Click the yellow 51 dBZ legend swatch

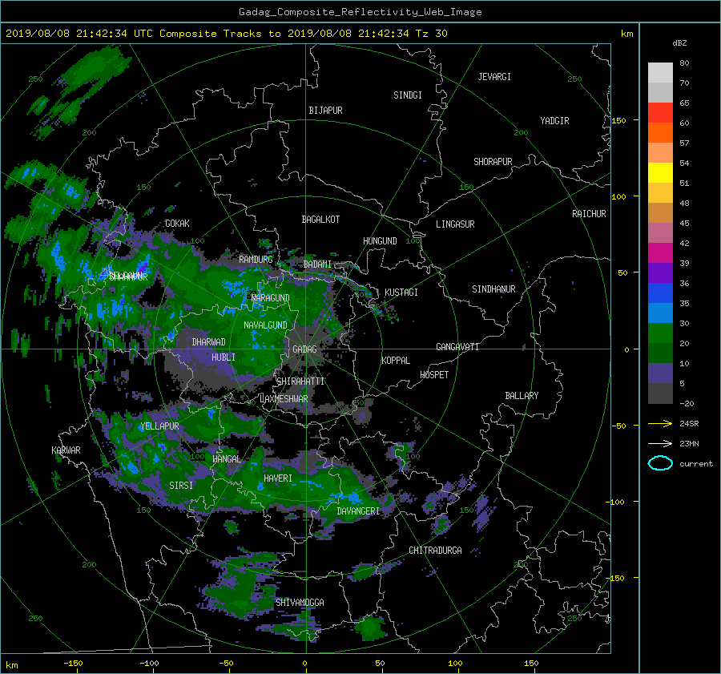pos(660,173)
